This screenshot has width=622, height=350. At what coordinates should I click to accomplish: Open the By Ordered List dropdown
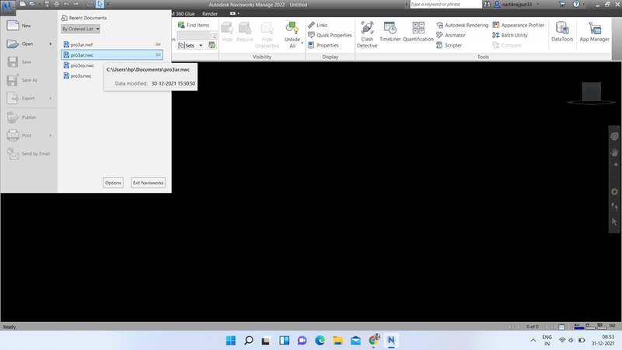click(81, 29)
